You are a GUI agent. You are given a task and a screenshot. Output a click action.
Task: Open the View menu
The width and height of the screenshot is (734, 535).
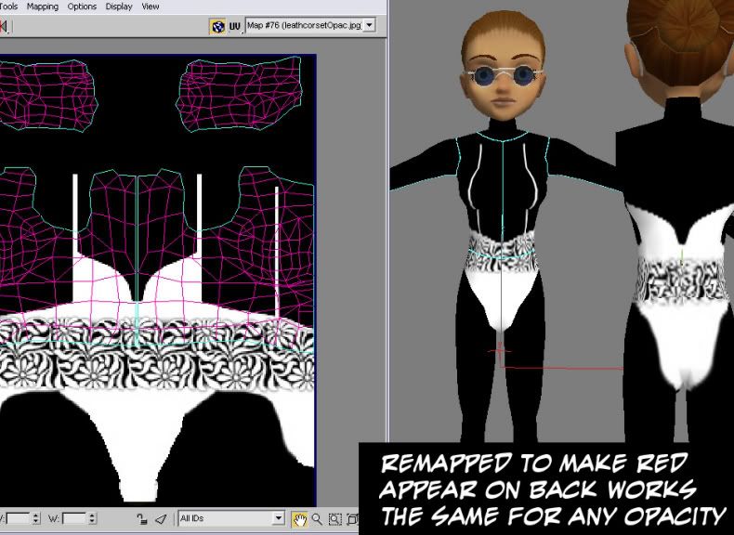point(151,7)
